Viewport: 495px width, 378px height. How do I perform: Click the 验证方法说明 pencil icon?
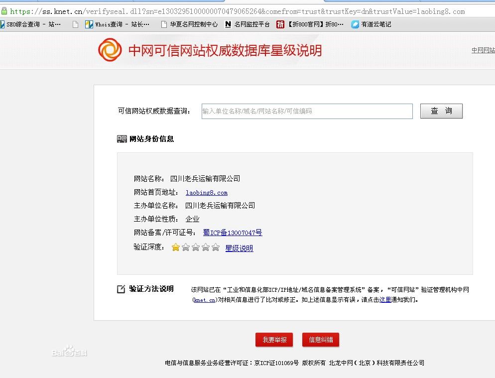pos(121,289)
